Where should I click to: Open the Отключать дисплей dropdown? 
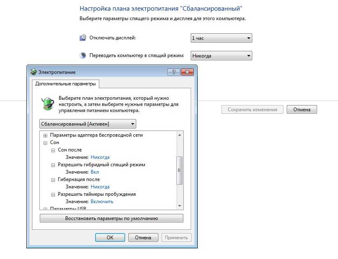coord(222,38)
